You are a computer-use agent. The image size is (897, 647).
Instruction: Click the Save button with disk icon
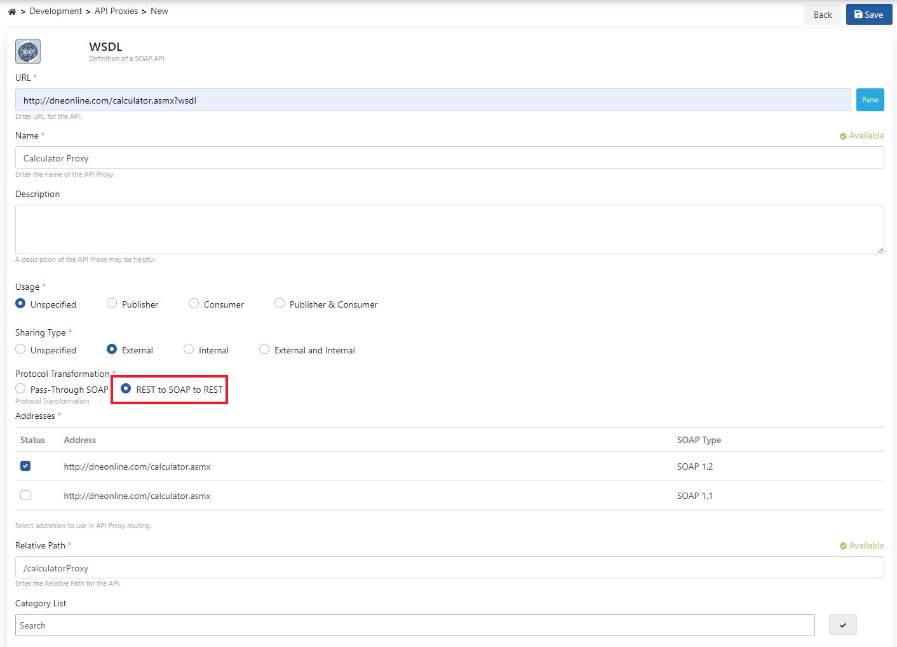coord(868,15)
